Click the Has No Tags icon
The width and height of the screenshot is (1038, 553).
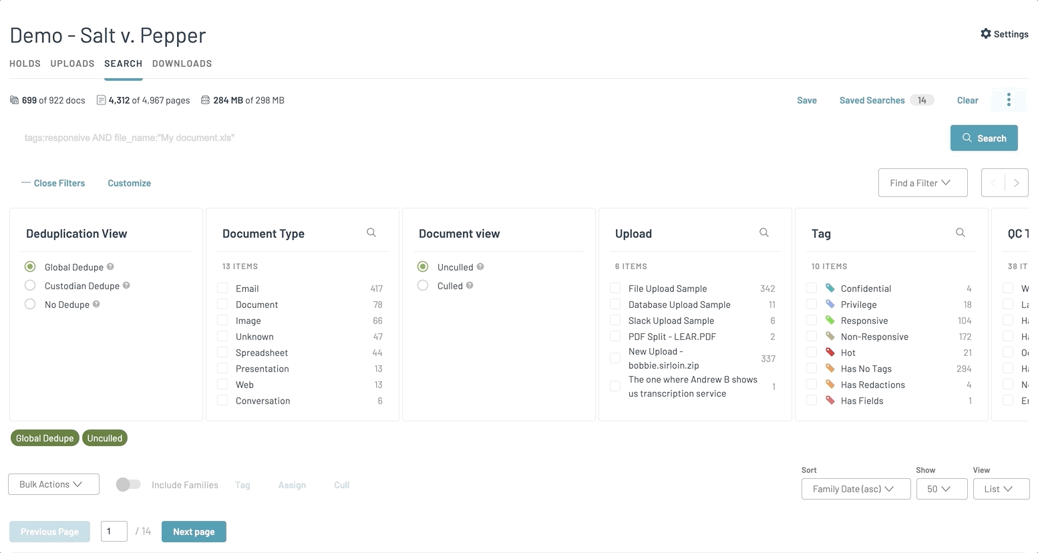830,368
